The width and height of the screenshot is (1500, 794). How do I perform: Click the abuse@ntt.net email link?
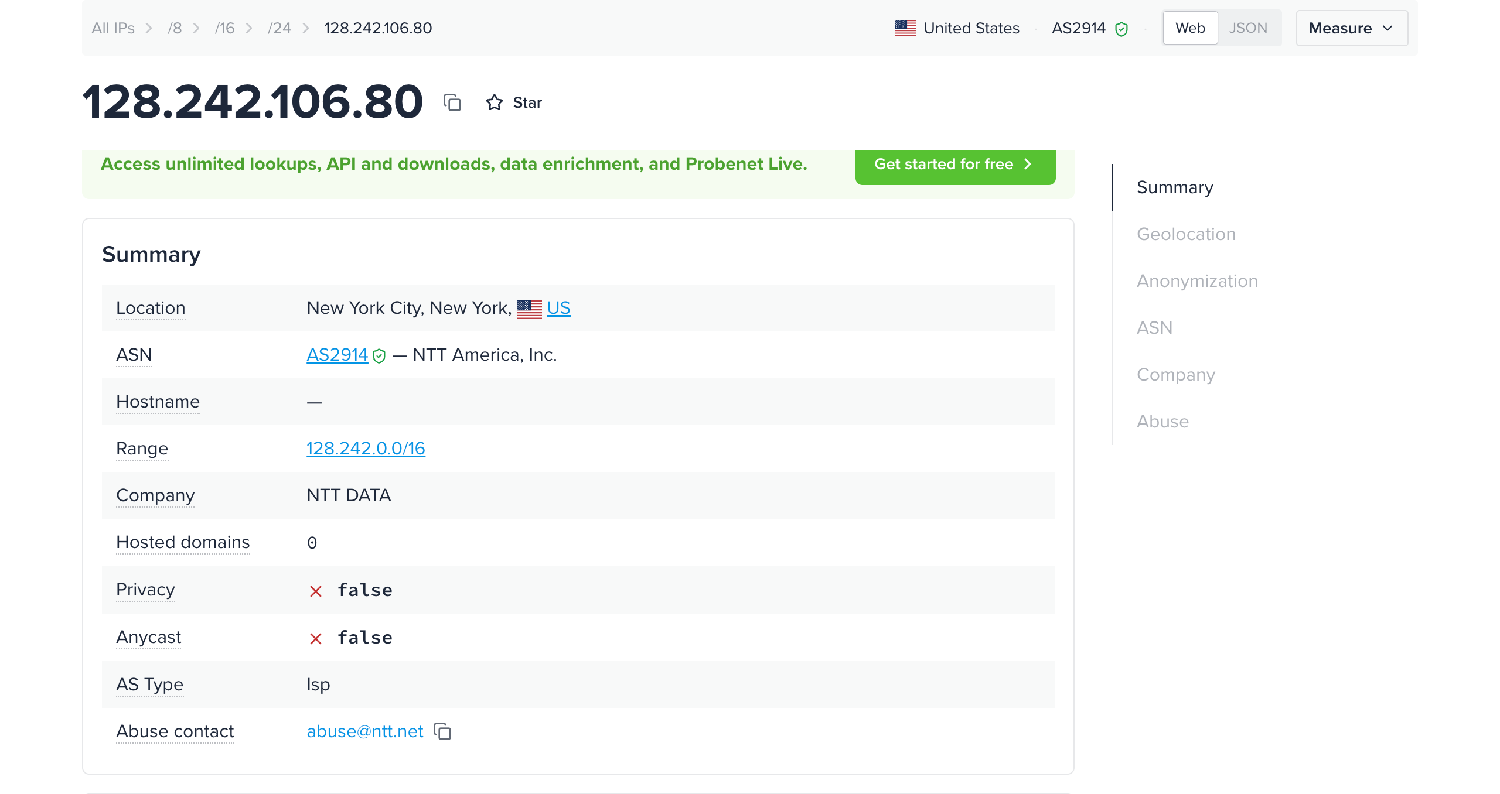(365, 731)
